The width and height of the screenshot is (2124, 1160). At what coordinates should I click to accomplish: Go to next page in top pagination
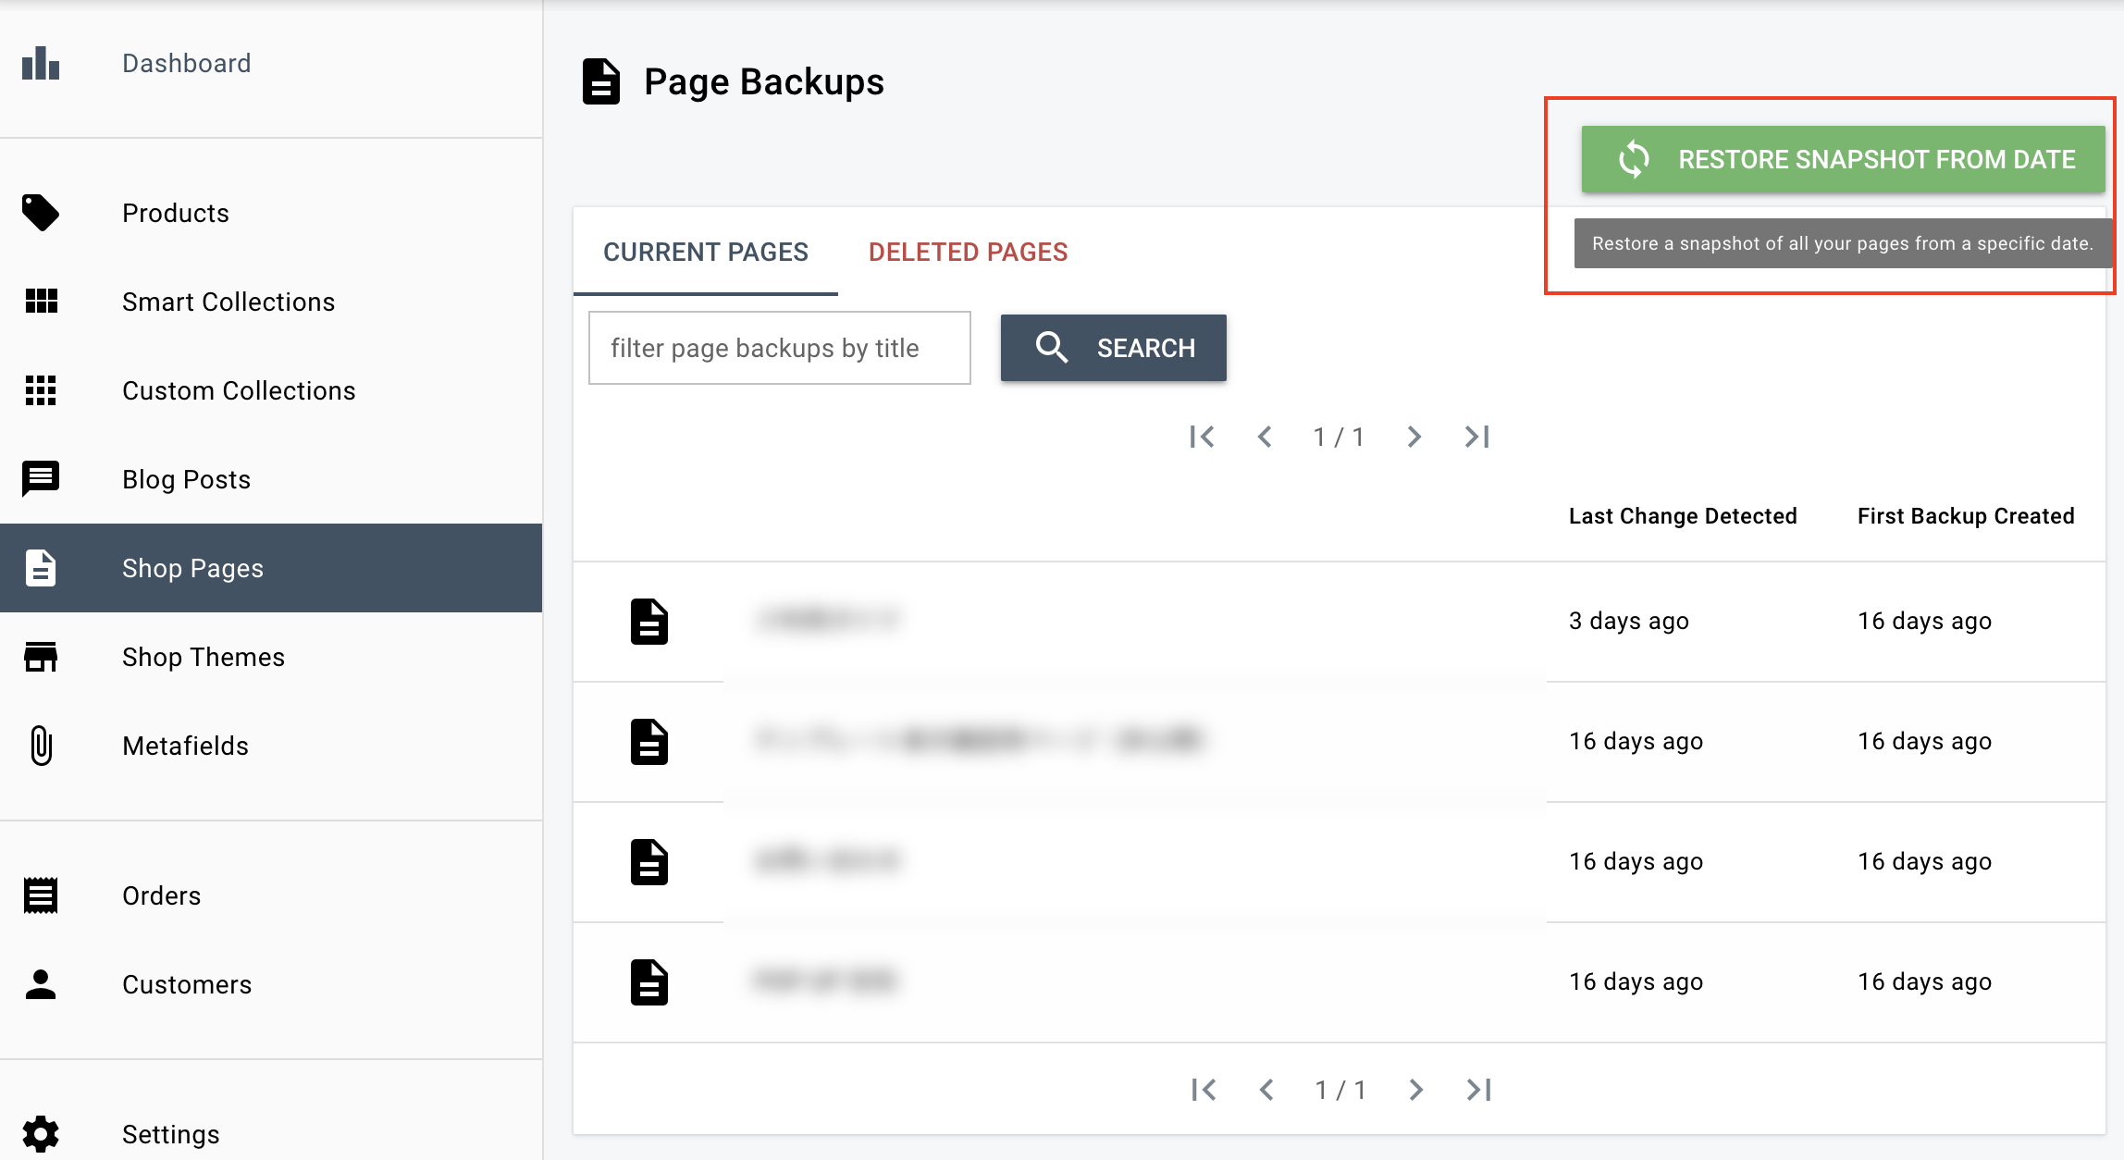pos(1414,437)
